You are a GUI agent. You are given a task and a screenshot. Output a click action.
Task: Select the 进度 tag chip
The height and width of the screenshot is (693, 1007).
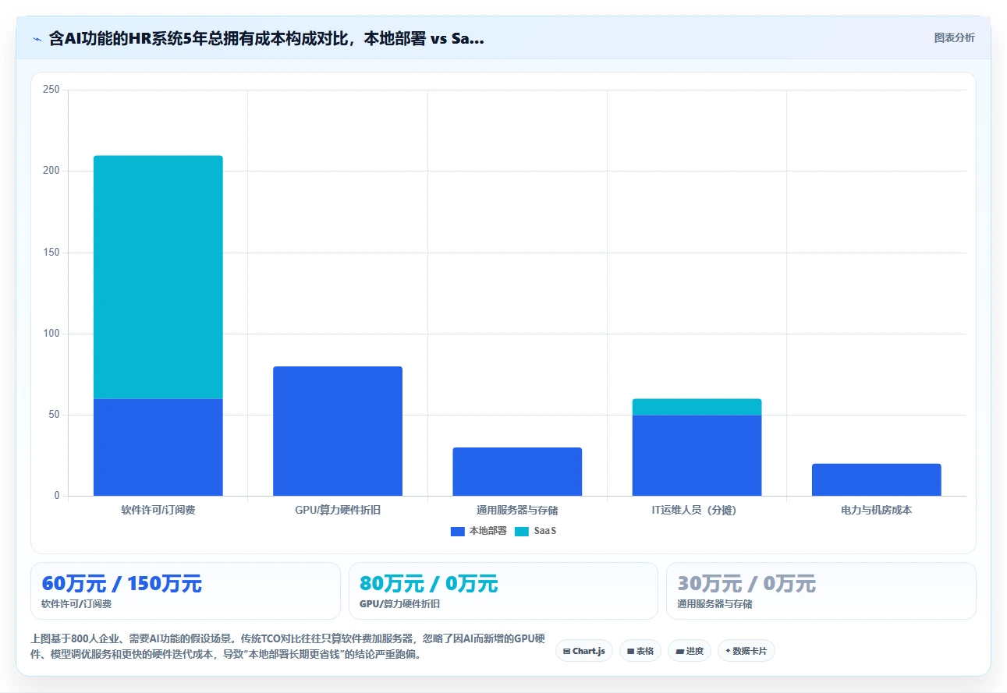pyautogui.click(x=690, y=651)
